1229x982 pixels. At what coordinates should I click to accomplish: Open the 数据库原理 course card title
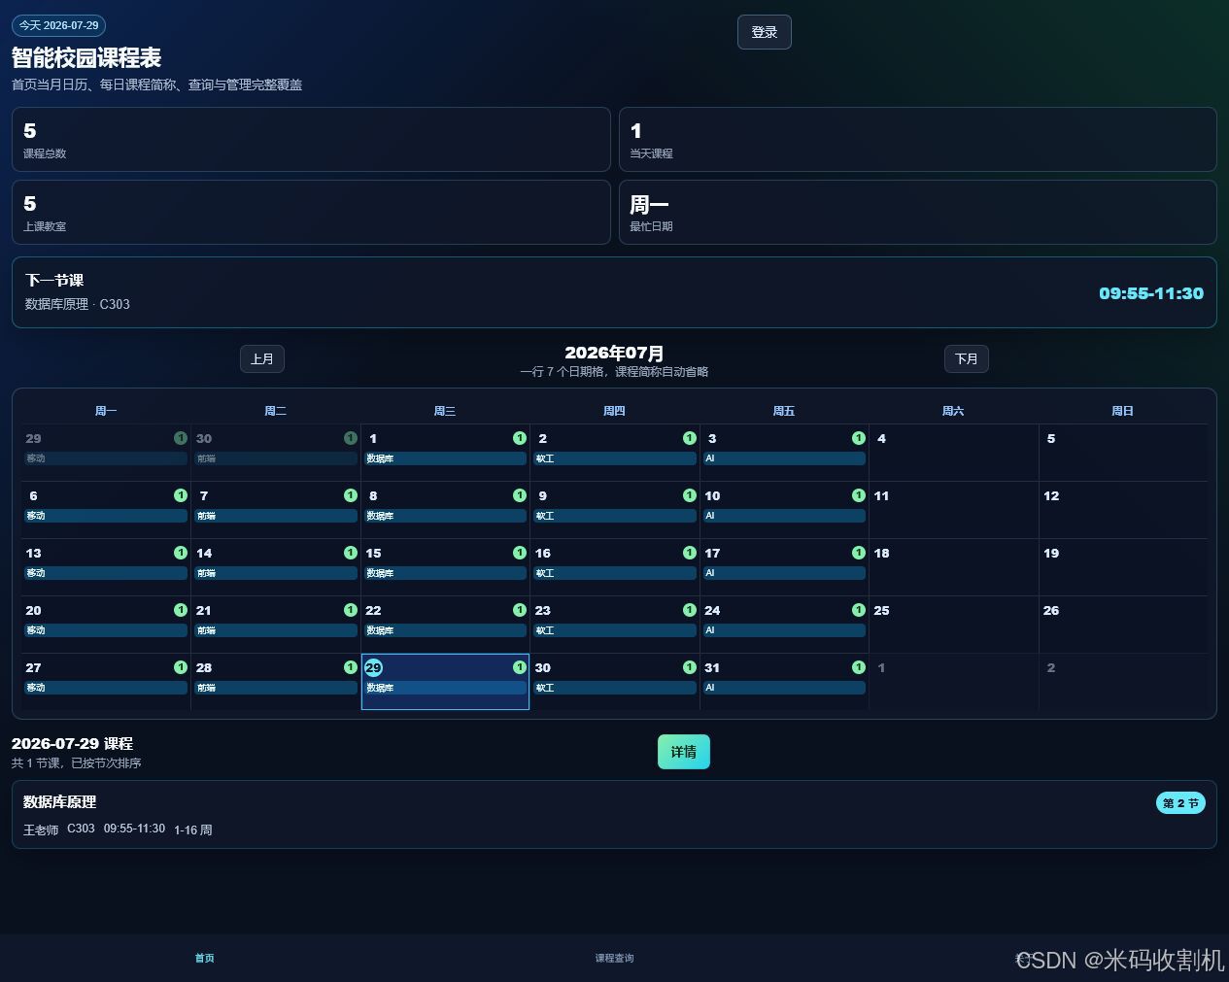pos(59,802)
